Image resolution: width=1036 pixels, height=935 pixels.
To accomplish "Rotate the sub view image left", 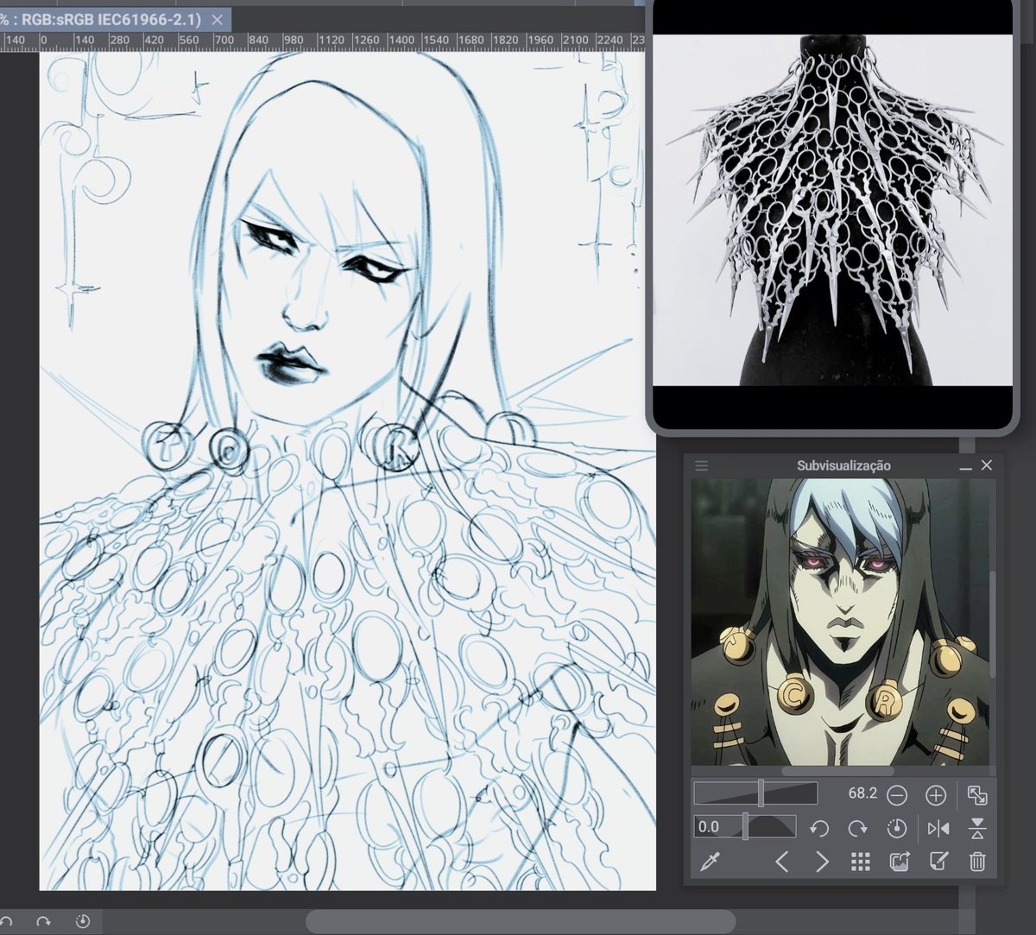I will [819, 828].
